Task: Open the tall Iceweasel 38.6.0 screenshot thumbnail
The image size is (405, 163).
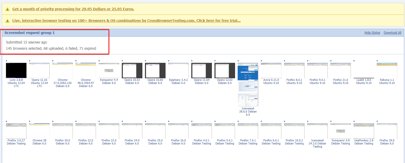Action: (x=248, y=85)
